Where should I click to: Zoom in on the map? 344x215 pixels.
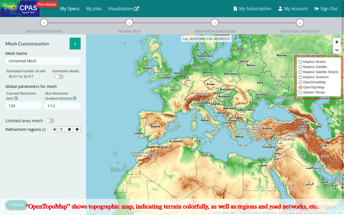(x=337, y=42)
